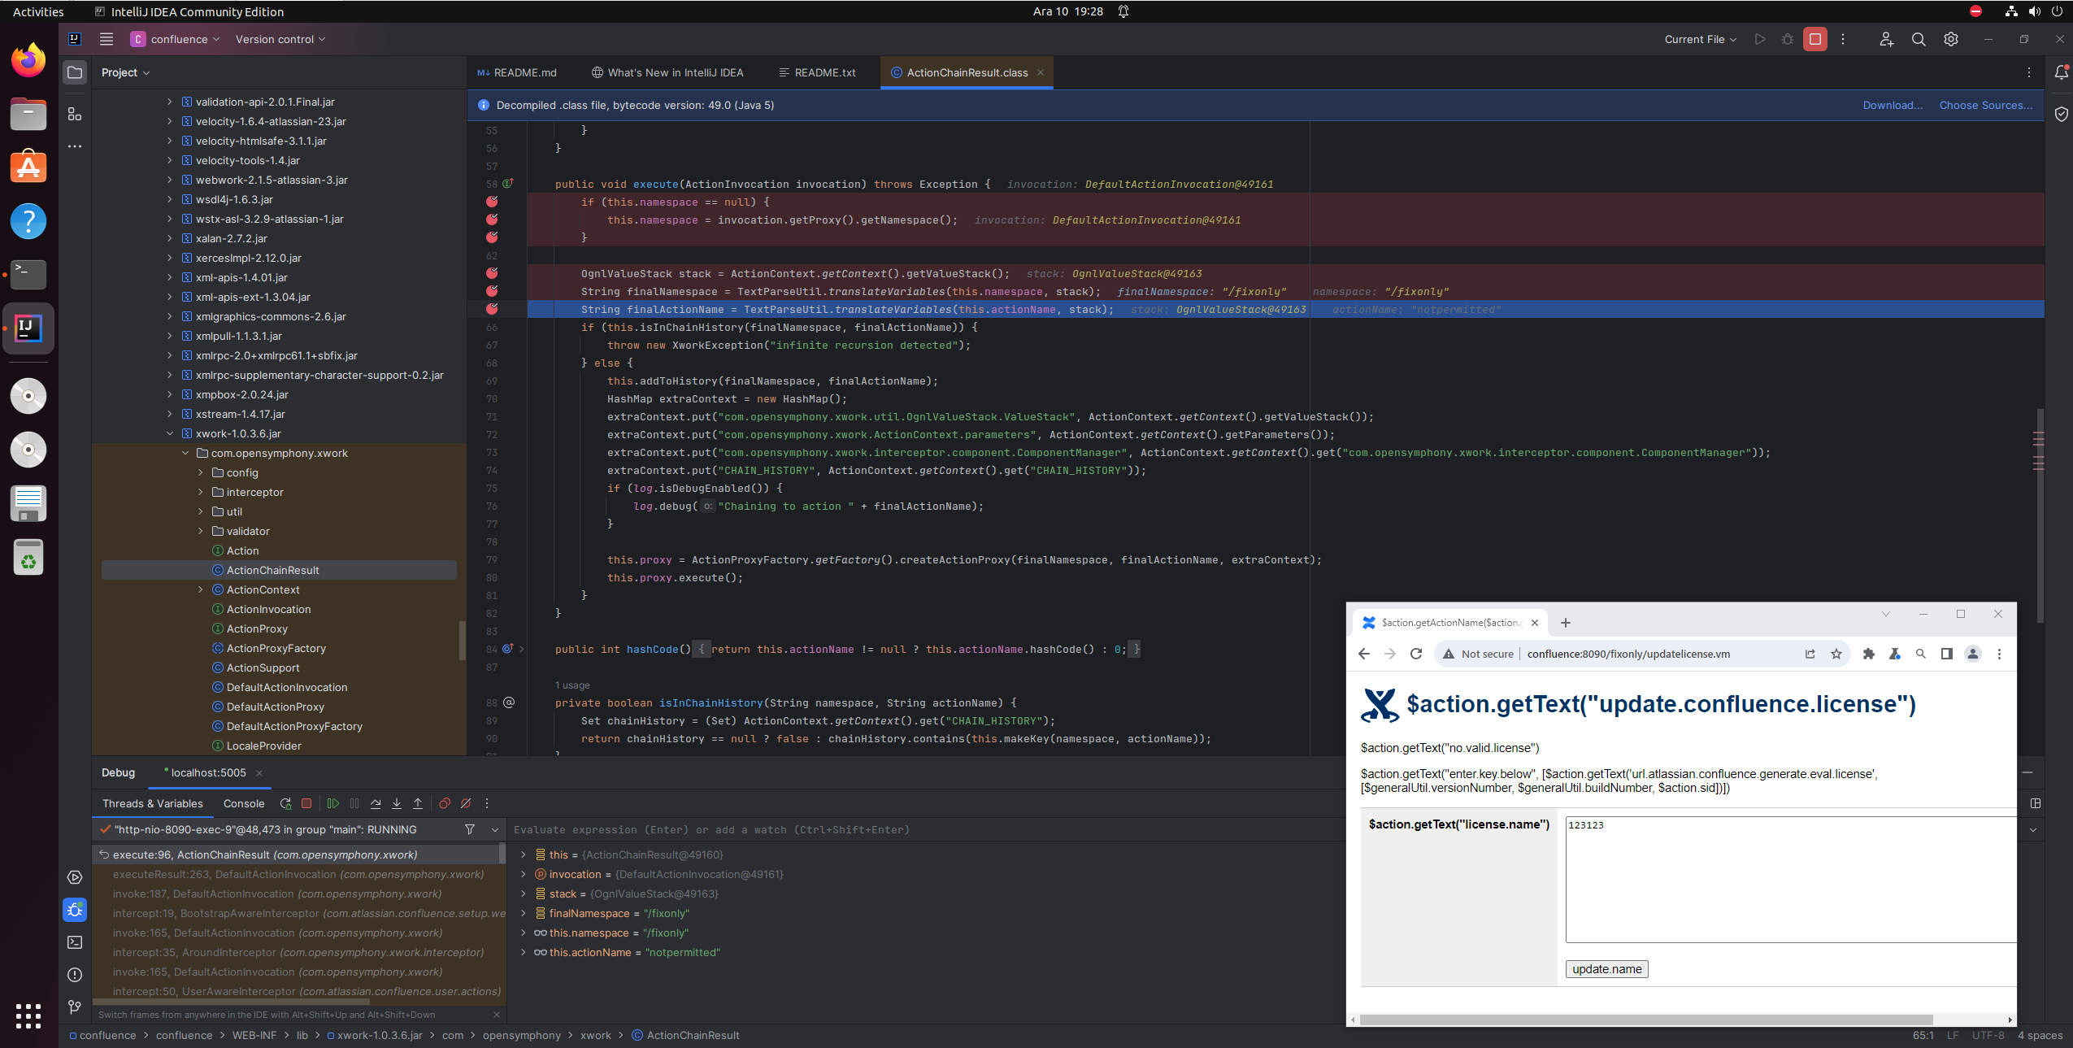Toggle Mute Breakpoints in Debug toolbar
The image size is (2073, 1048).
click(x=466, y=803)
